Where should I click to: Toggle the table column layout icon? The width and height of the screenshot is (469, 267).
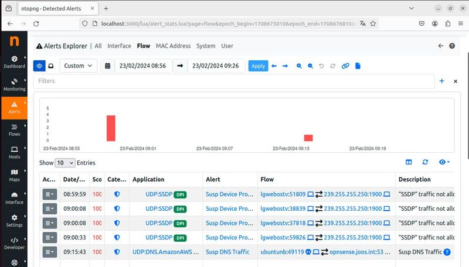click(x=409, y=162)
